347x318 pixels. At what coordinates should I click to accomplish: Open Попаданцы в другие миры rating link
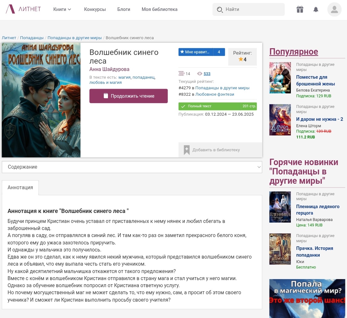(x=222, y=88)
